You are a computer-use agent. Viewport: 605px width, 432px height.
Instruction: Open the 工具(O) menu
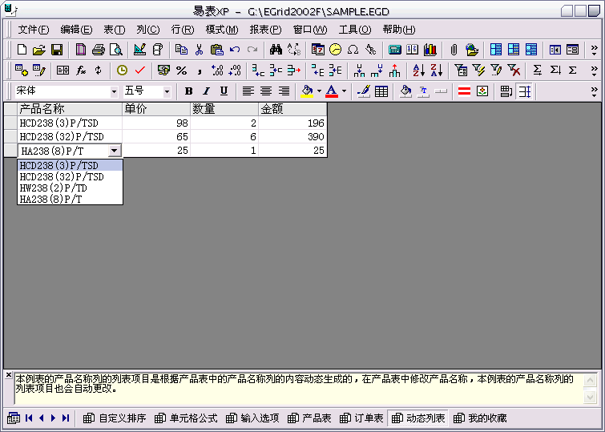[x=355, y=30]
